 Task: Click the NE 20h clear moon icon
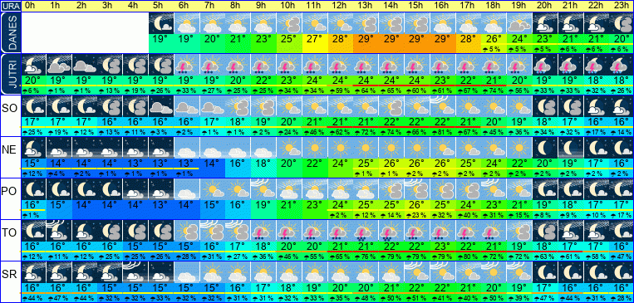(x=545, y=148)
